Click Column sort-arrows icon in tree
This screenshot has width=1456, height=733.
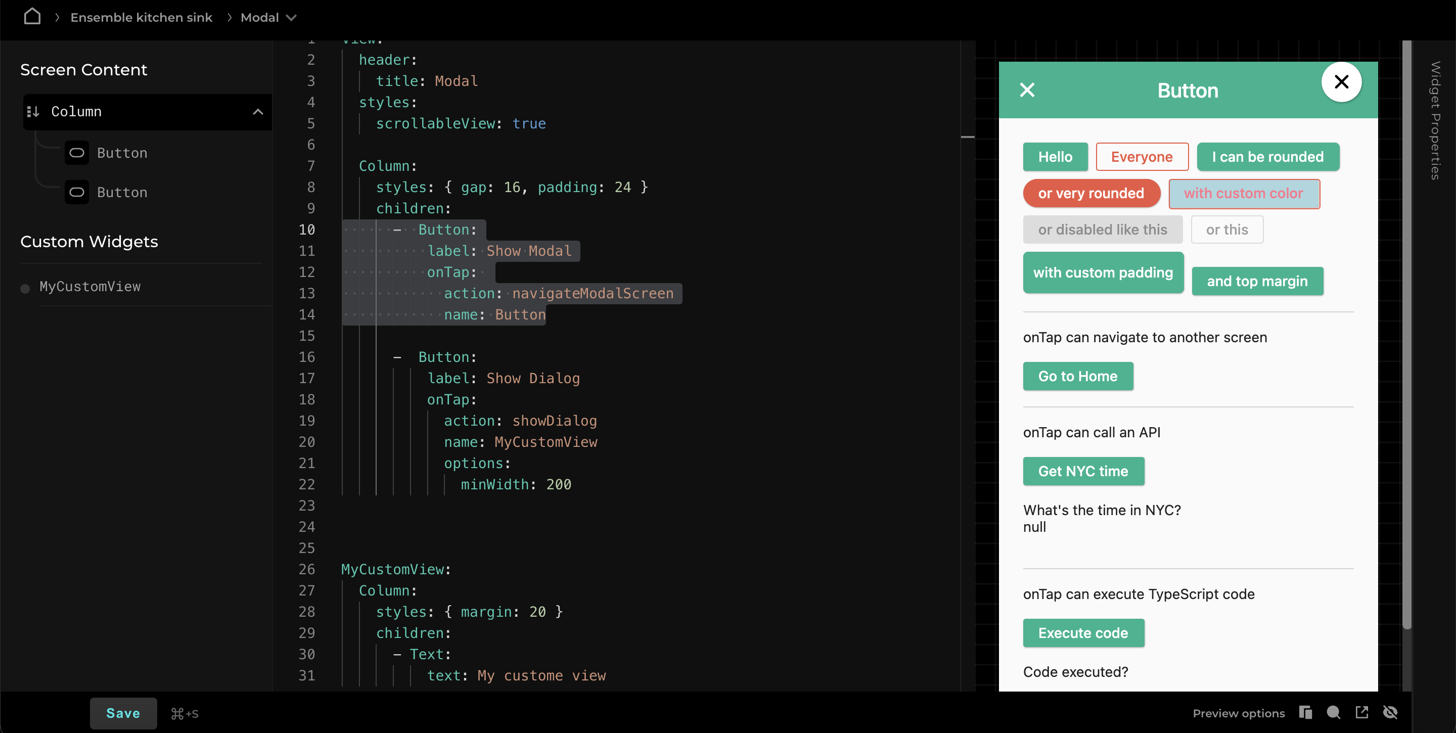point(33,112)
